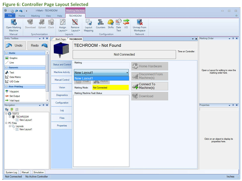
Task: Open the Machine Activity side tab
Action: coord(62,72)
